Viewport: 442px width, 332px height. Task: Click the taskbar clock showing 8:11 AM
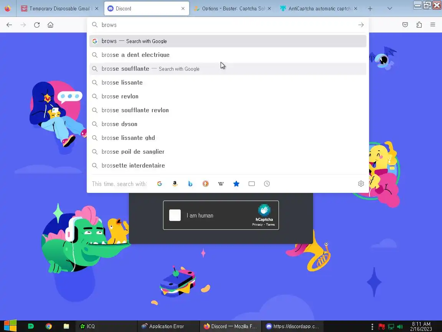(x=421, y=326)
